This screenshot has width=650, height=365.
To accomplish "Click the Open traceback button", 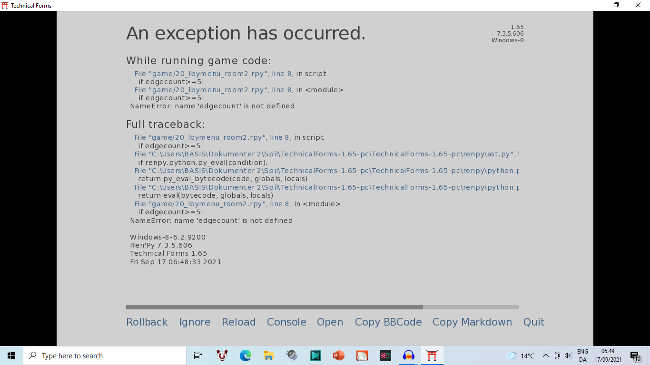I will point(330,322).
